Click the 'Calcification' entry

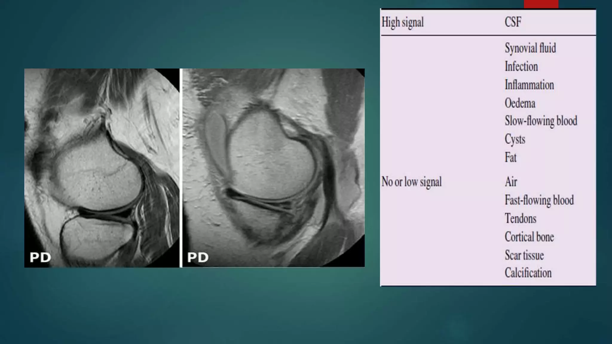coord(528,273)
